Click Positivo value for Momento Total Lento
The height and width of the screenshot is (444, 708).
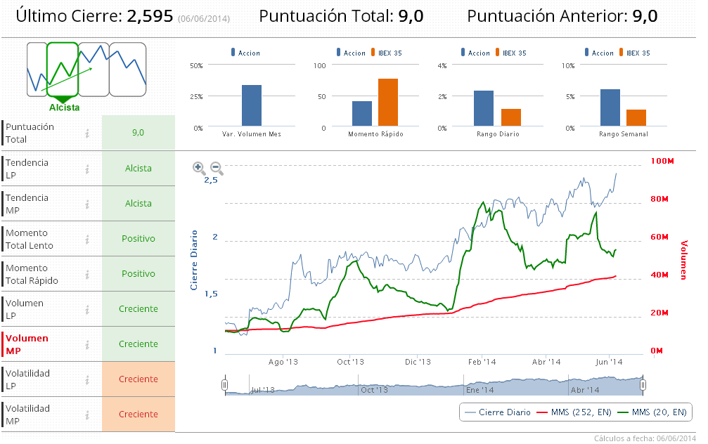[139, 239]
